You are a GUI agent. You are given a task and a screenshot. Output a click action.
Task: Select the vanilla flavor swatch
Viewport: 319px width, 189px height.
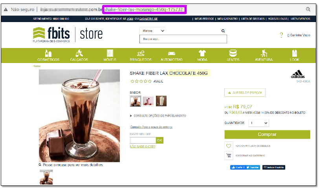point(161,101)
